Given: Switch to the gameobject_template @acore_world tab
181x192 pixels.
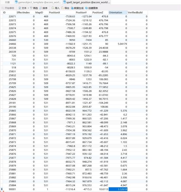Looking at the screenshot, I should (x=38, y=2).
